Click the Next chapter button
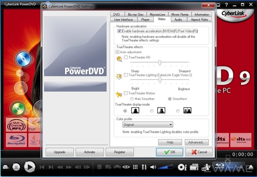The height and width of the screenshot is (177, 257). [x=51, y=167]
